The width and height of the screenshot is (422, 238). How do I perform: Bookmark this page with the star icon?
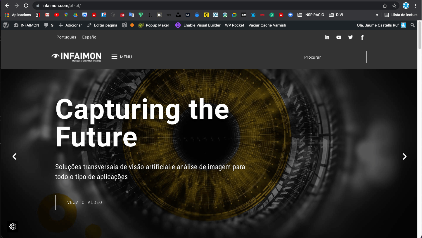coord(394,6)
